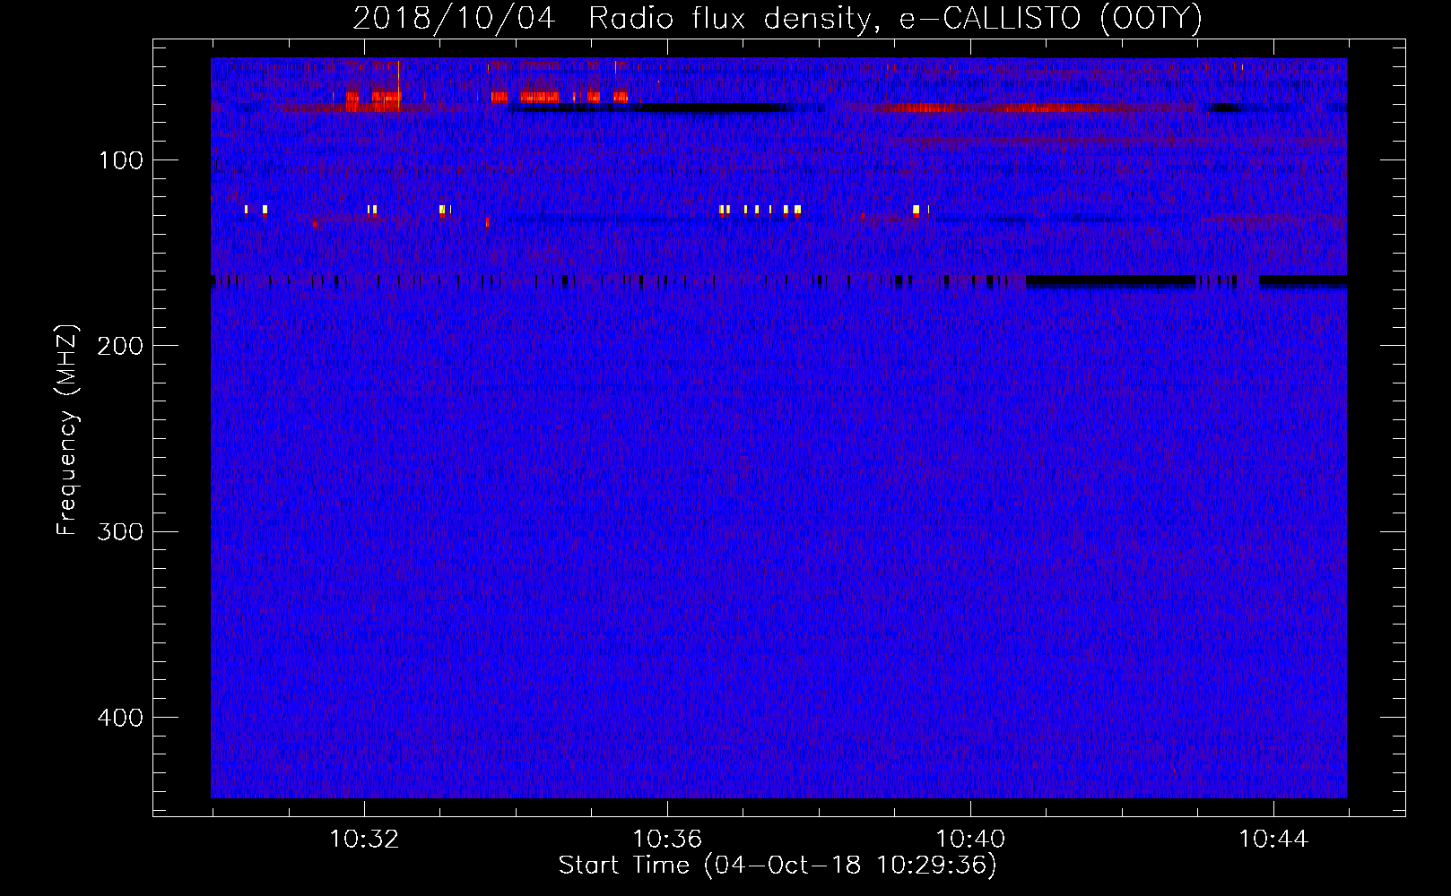Click the 400 MHz frequency tick label
The image size is (1451, 896).
coord(120,718)
